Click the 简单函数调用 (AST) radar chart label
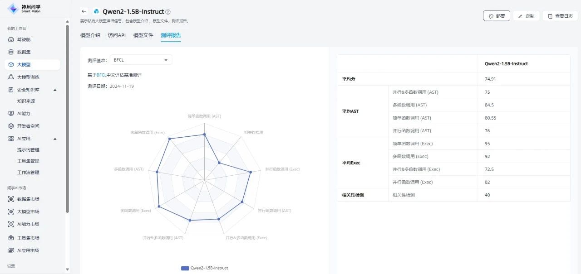This screenshot has width=581, height=274. 204,116
